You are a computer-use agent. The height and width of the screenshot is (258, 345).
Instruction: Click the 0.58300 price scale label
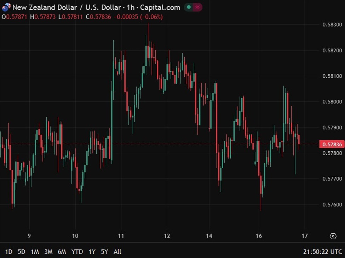(332, 25)
